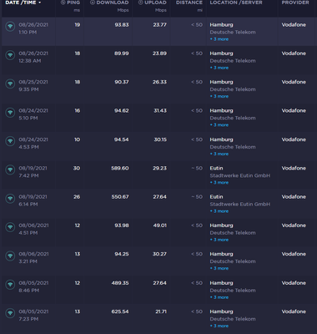317x334 pixels.
Task: Select download value 93.98
Action: tap(122, 225)
